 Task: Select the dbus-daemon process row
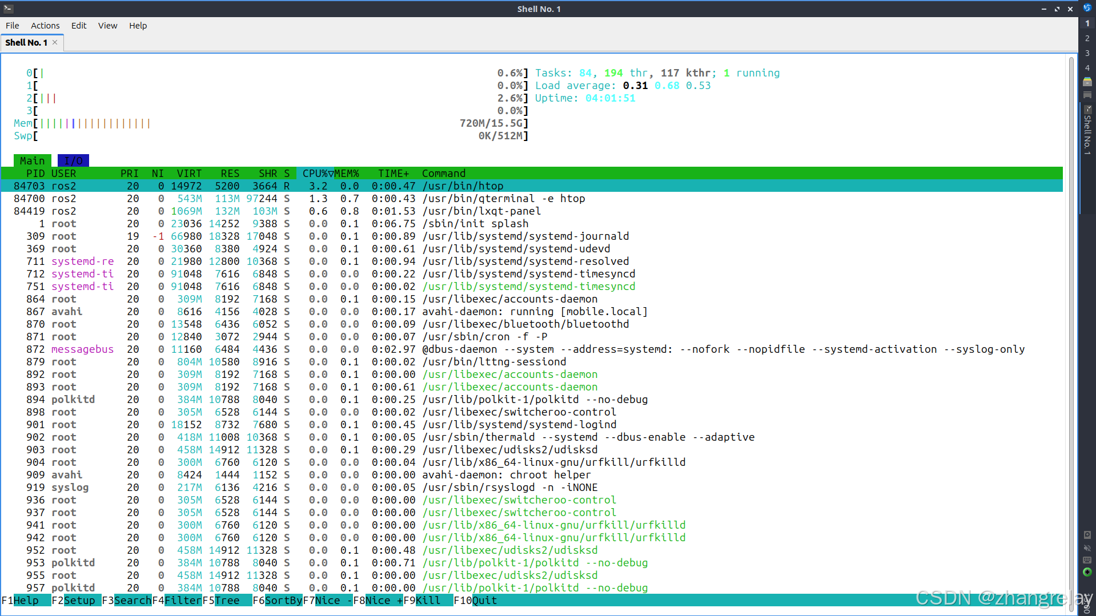click(x=532, y=349)
